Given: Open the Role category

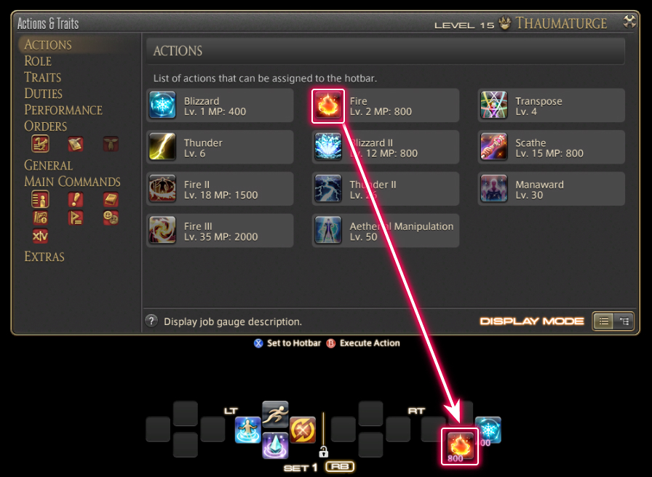Looking at the screenshot, I should pos(38,61).
